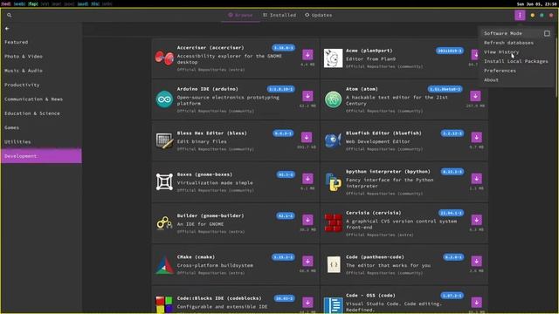
Task: Install Cervisia with its download button
Action: click(476, 220)
